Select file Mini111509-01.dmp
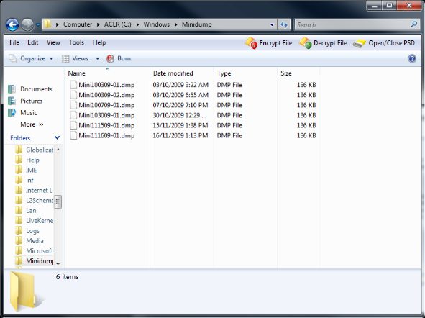The height and width of the screenshot is (318, 425). pos(106,125)
